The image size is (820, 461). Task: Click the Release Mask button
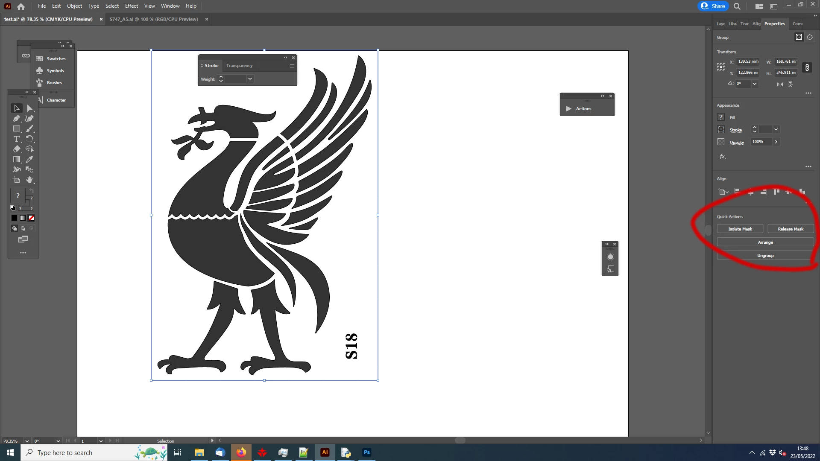click(790, 229)
